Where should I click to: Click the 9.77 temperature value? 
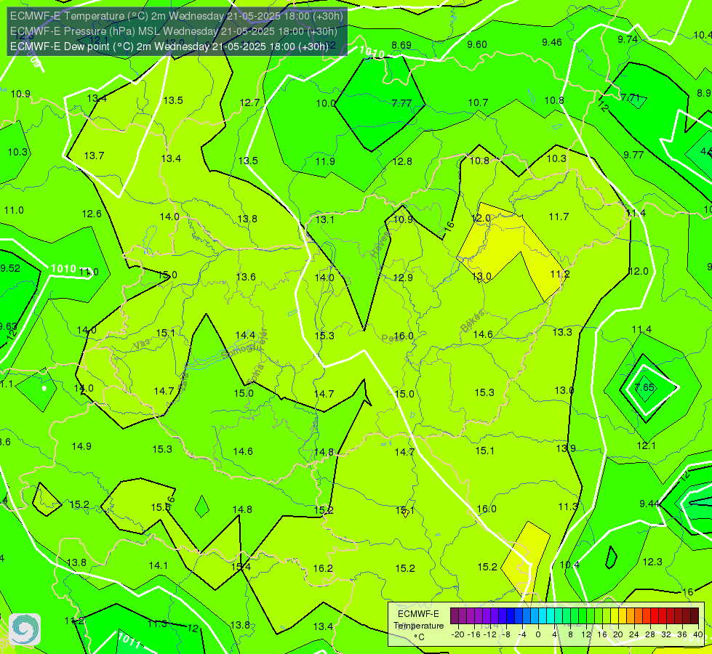tap(633, 155)
